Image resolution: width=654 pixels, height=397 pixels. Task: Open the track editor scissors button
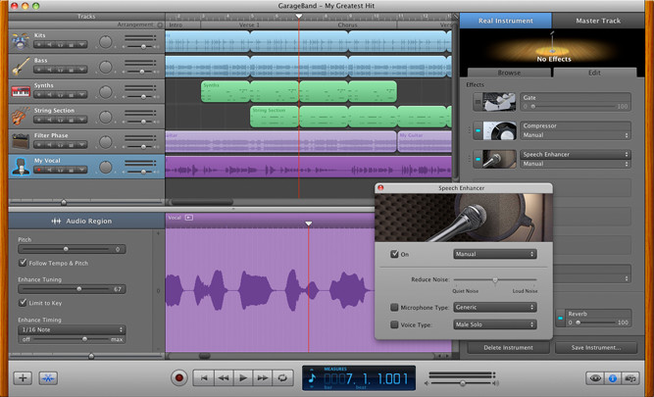tap(48, 378)
